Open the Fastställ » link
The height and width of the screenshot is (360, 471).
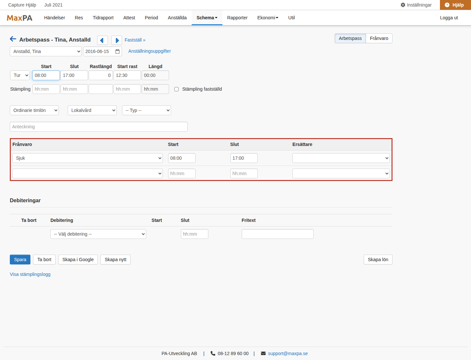(x=135, y=40)
